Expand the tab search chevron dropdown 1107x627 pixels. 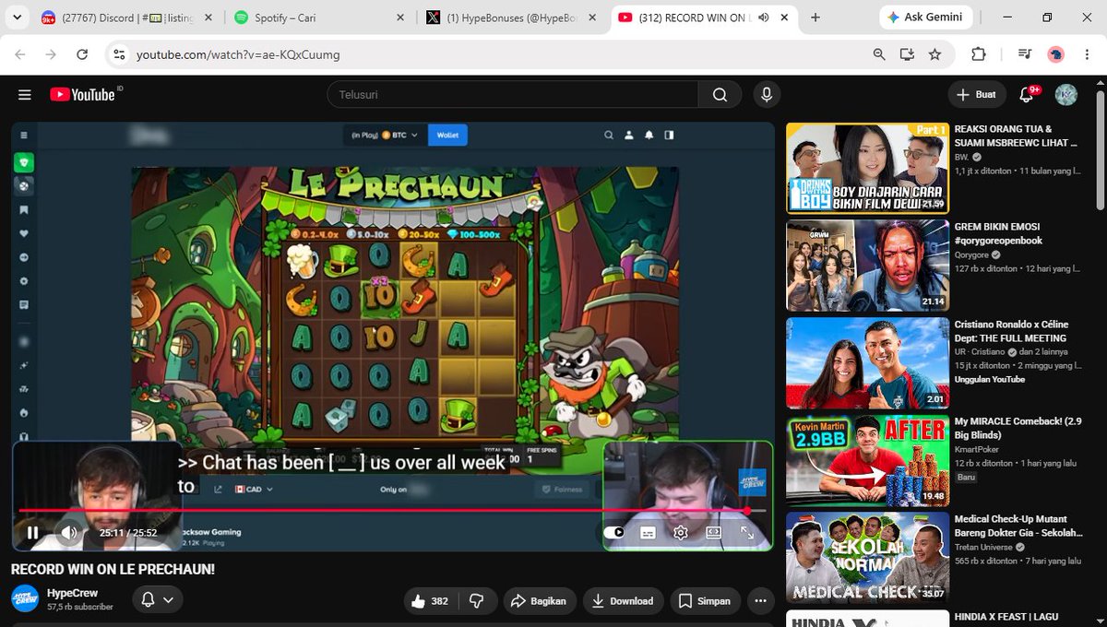(17, 18)
